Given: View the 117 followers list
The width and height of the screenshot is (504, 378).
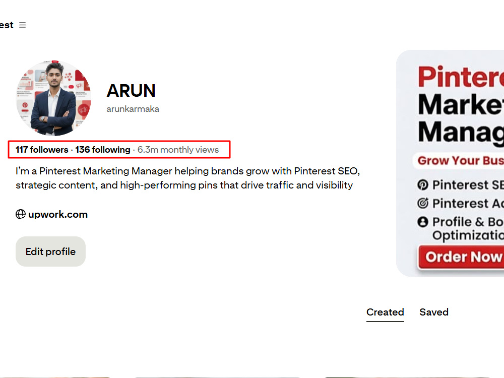Looking at the screenshot, I should [x=42, y=150].
